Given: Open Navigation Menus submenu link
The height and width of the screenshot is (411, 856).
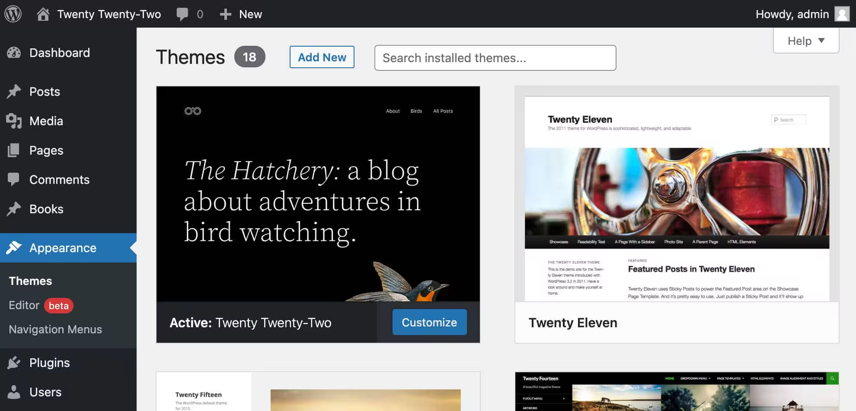Looking at the screenshot, I should point(55,329).
